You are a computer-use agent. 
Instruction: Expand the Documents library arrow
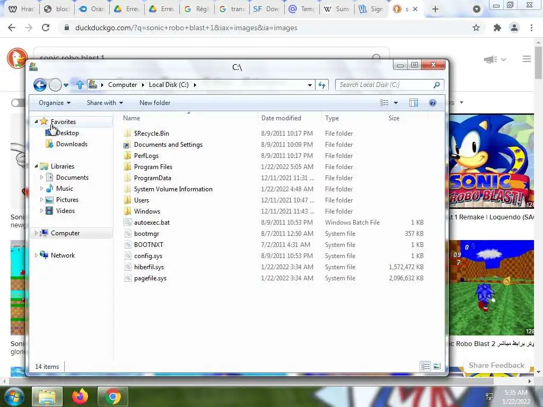(41, 178)
